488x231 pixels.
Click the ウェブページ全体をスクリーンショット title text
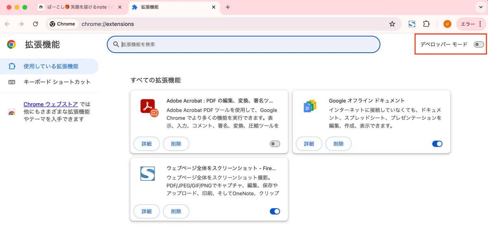(x=221, y=168)
